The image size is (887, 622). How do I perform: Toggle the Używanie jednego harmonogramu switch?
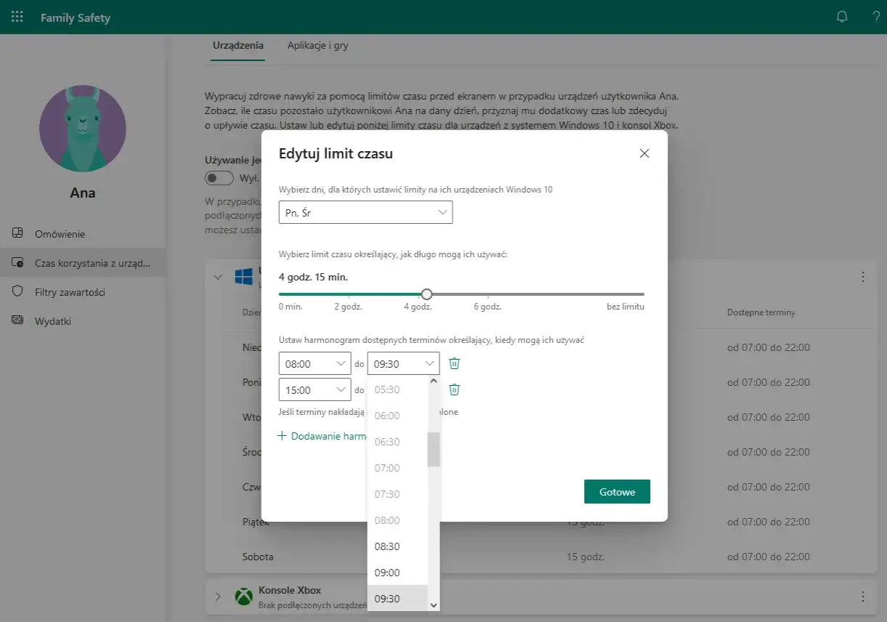[219, 178]
